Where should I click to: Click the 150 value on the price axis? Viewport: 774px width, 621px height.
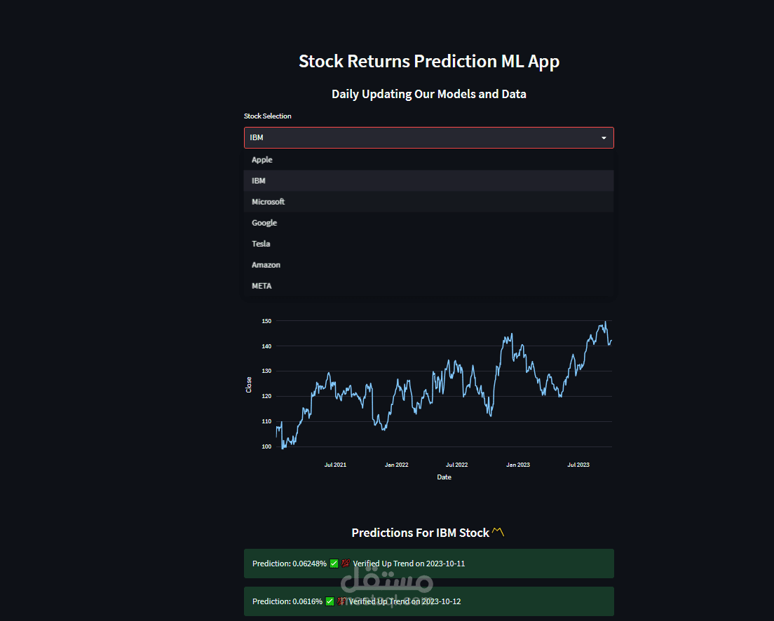point(266,321)
